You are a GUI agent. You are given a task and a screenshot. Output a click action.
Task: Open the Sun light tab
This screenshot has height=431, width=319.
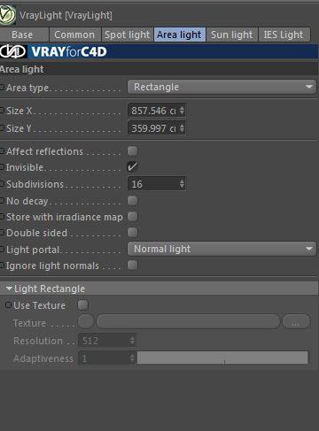tap(232, 35)
